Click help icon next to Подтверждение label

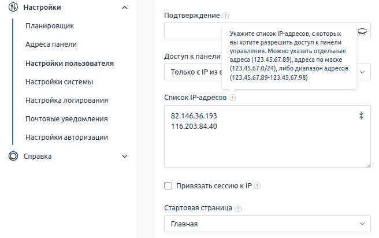[225, 16]
